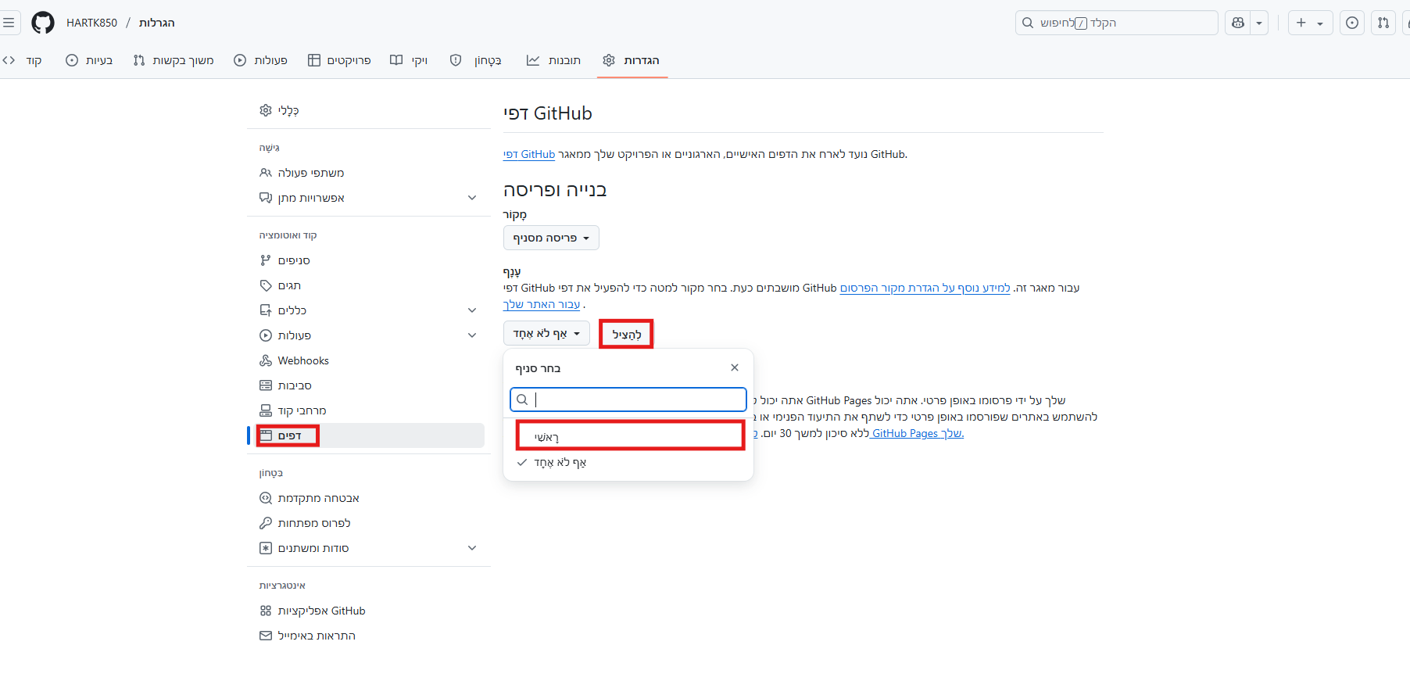Select דפים pages sidebar item
The image size is (1410, 688).
[369, 435]
